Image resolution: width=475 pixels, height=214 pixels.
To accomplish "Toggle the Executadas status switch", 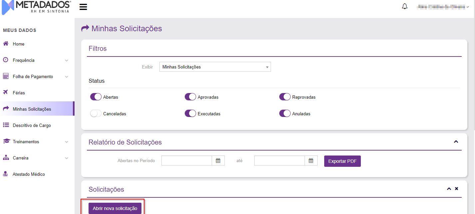I will [190, 114].
